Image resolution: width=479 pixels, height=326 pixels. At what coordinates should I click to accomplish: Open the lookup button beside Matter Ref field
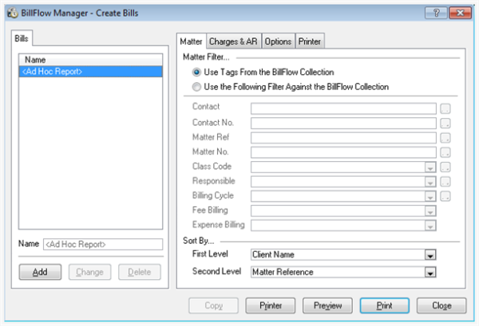click(x=445, y=138)
